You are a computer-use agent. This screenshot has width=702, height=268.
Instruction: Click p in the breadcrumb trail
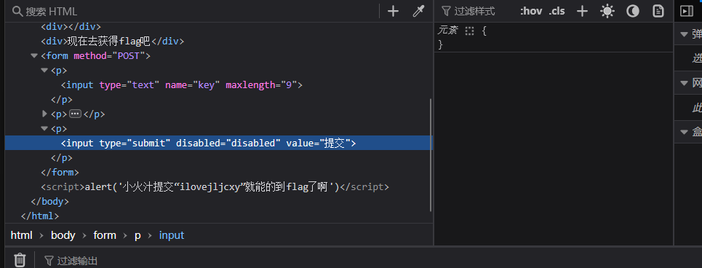137,235
